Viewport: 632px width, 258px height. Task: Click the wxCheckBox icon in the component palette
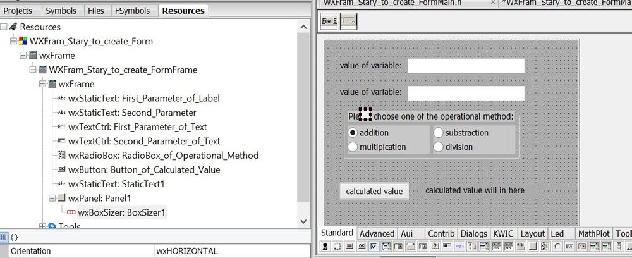(x=374, y=247)
